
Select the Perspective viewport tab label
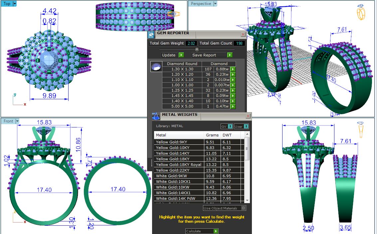(201, 4)
